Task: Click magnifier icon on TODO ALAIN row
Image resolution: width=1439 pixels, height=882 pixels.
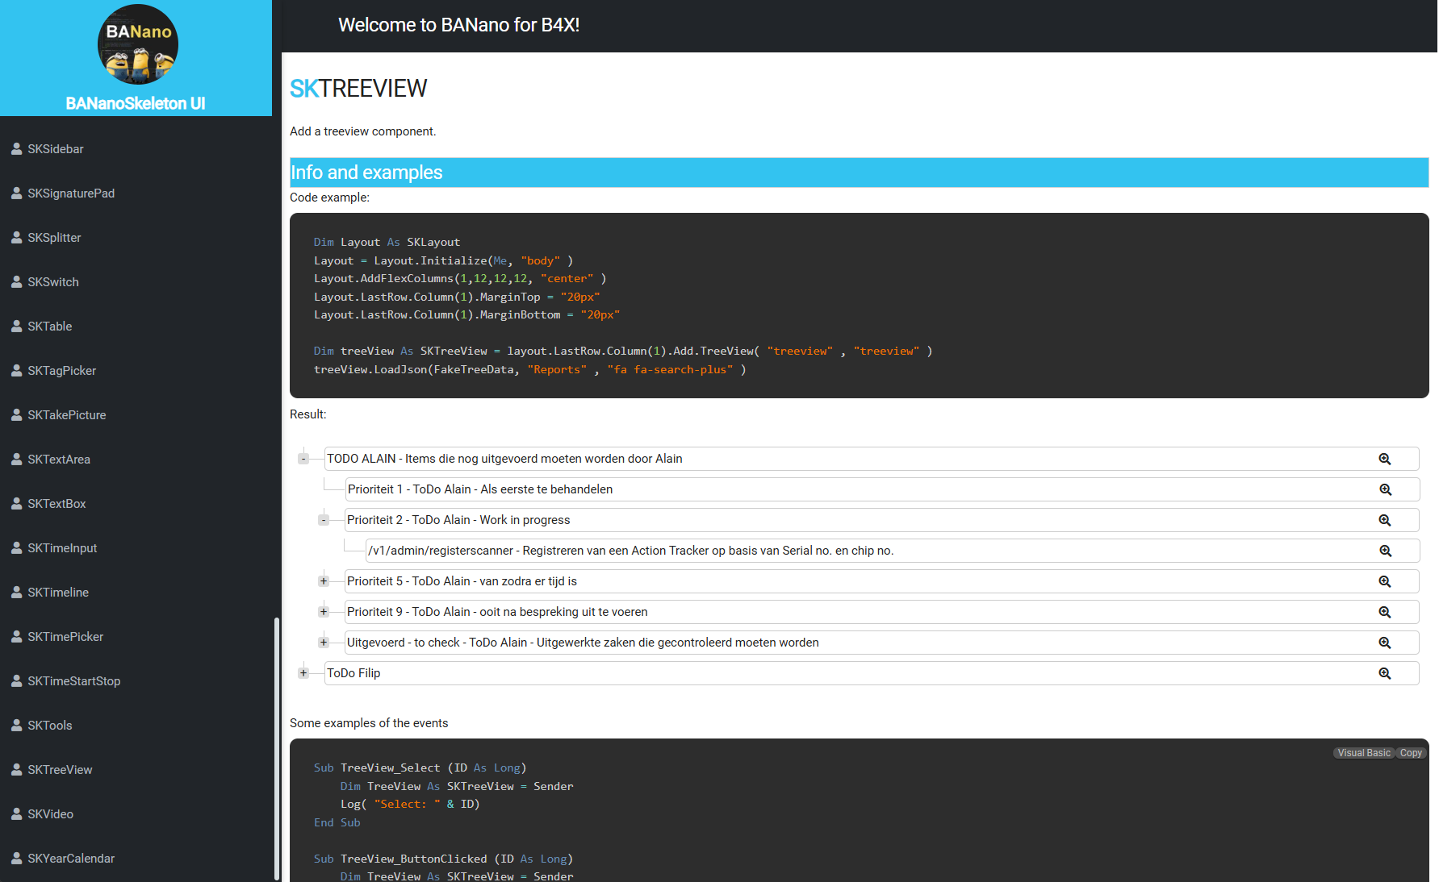Action: pyautogui.click(x=1384, y=459)
